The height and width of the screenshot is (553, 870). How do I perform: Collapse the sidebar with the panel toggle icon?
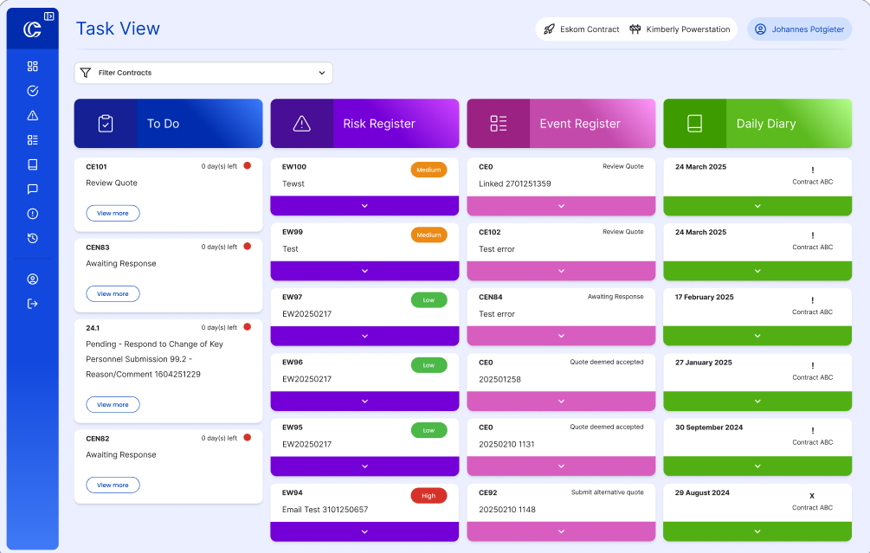[x=48, y=16]
